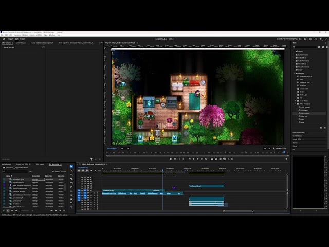
Task: Click Mark Out in Program Monitor
Action: point(183,159)
